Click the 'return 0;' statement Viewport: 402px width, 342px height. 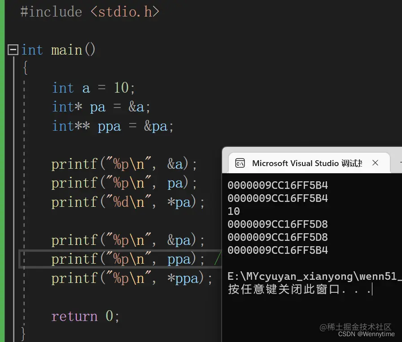[85, 316]
